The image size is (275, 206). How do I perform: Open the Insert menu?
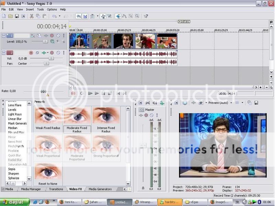30,10
